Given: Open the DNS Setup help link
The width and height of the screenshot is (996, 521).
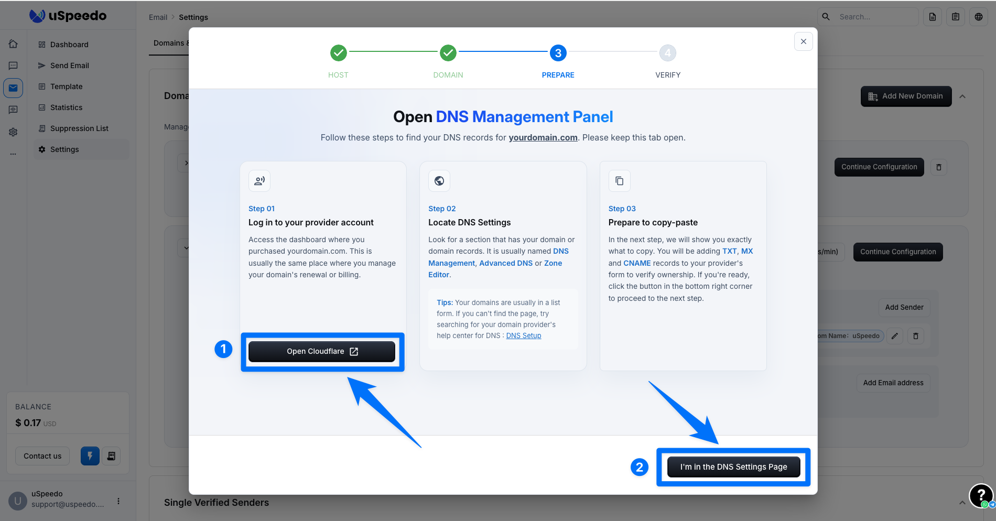Looking at the screenshot, I should [x=524, y=335].
